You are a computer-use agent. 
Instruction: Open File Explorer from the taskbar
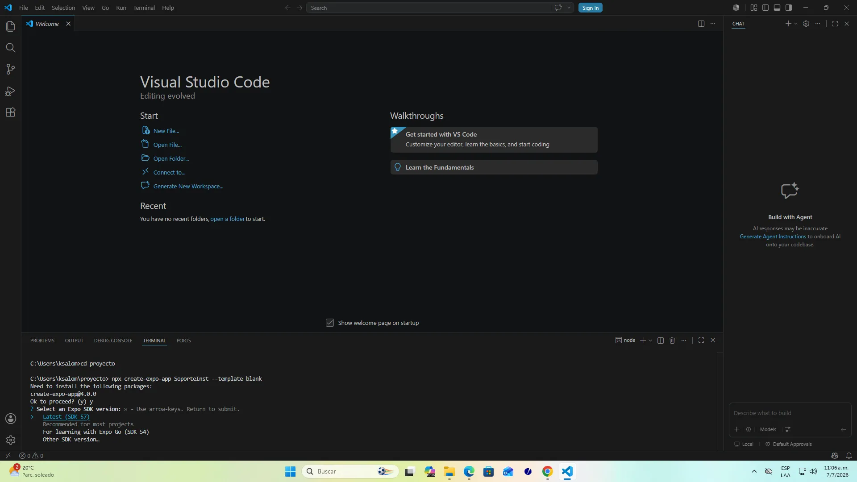point(449,471)
